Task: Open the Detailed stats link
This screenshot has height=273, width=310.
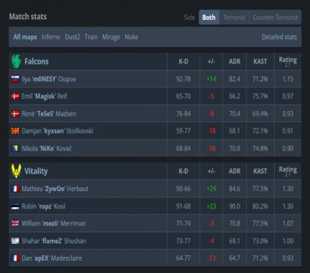Action: tap(279, 37)
